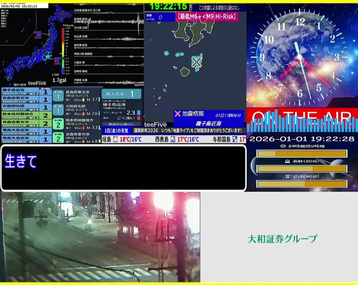Click the yellow depth marker beside 40km
This screenshot has height=285, width=358.
tap(83, 100)
